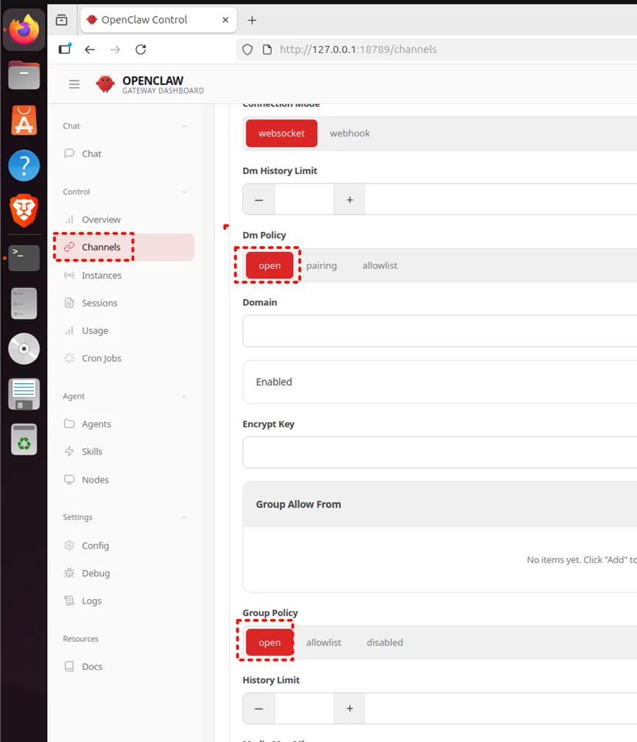Open Firefox from the Ubuntu dock
637x742 pixels.
24,29
